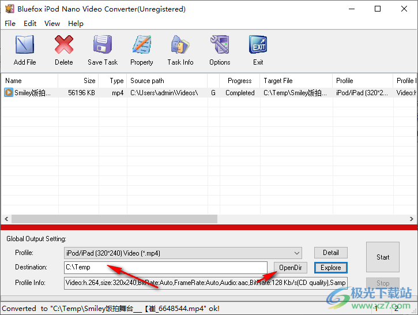Minimize the Bluefox converter window

pyautogui.click(x=352, y=9)
